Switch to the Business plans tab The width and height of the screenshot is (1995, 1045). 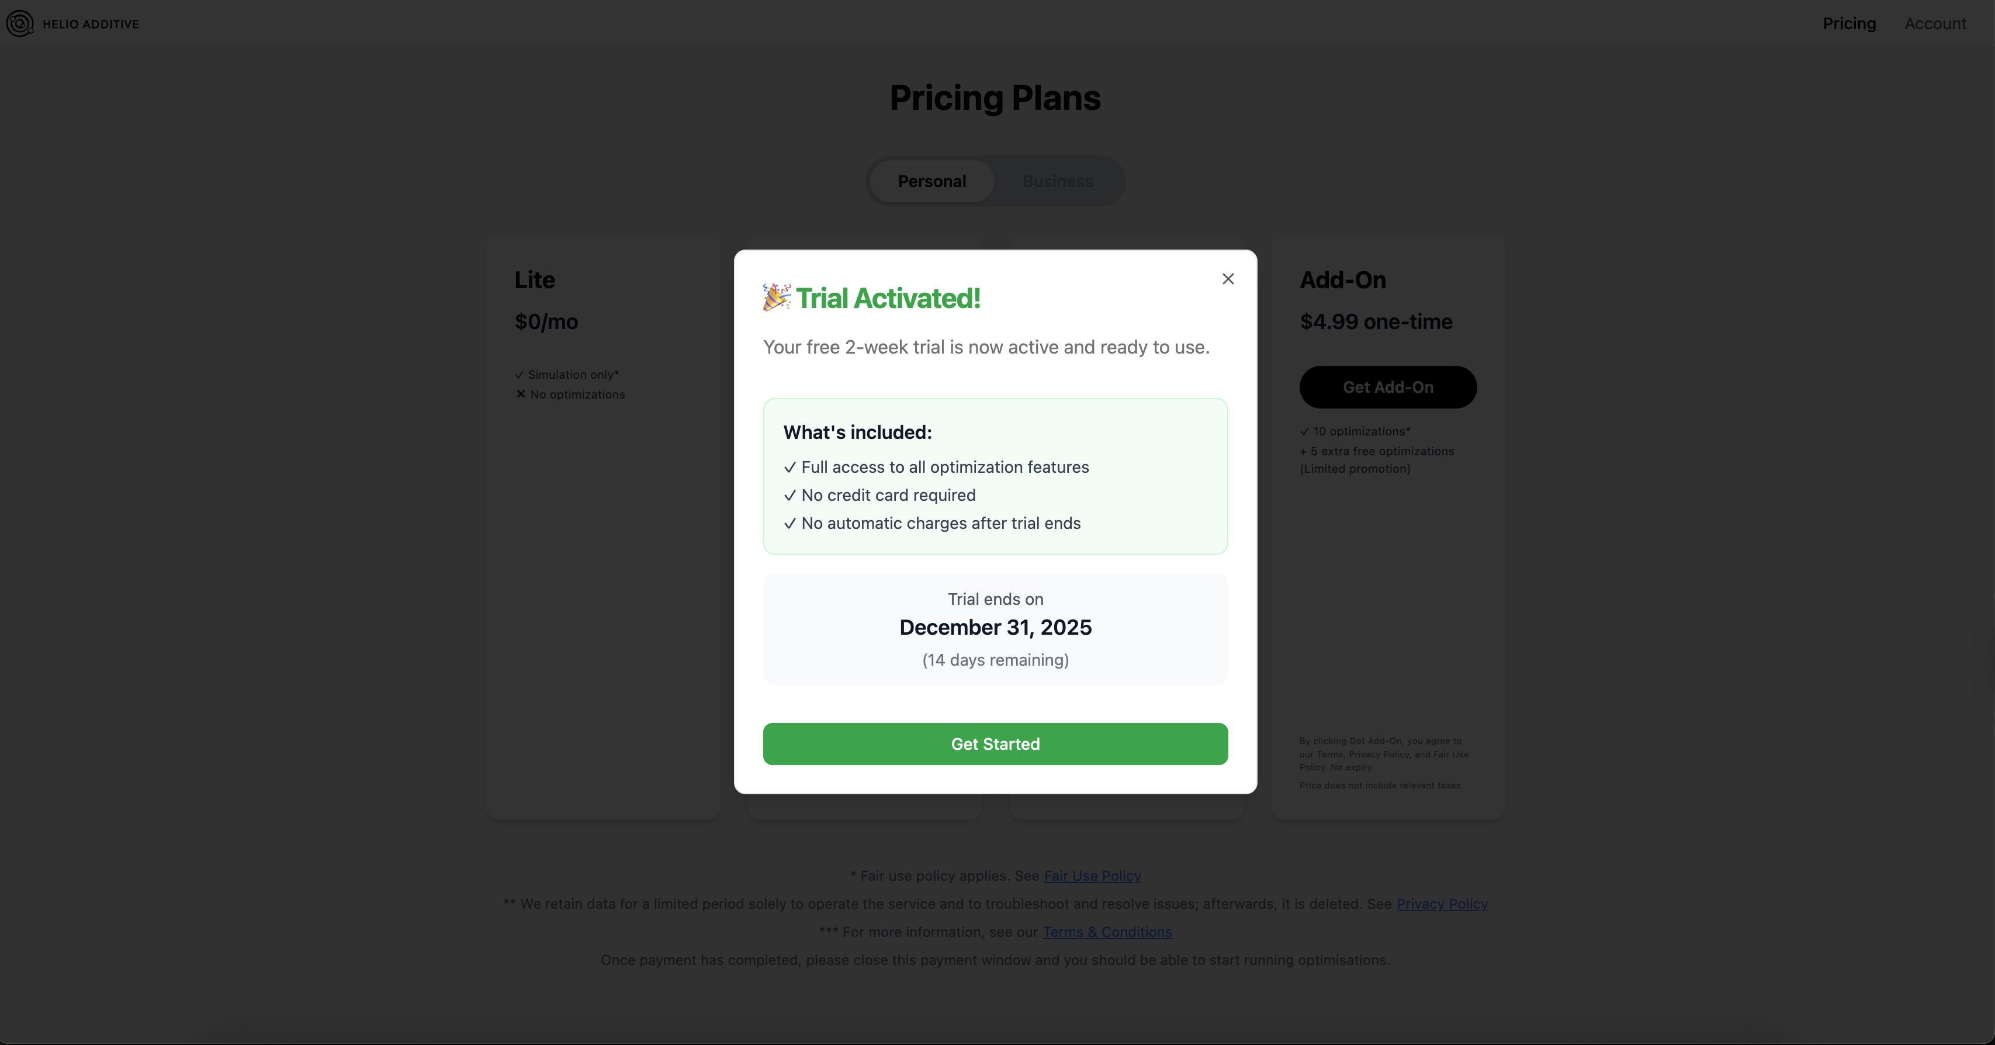(1057, 181)
